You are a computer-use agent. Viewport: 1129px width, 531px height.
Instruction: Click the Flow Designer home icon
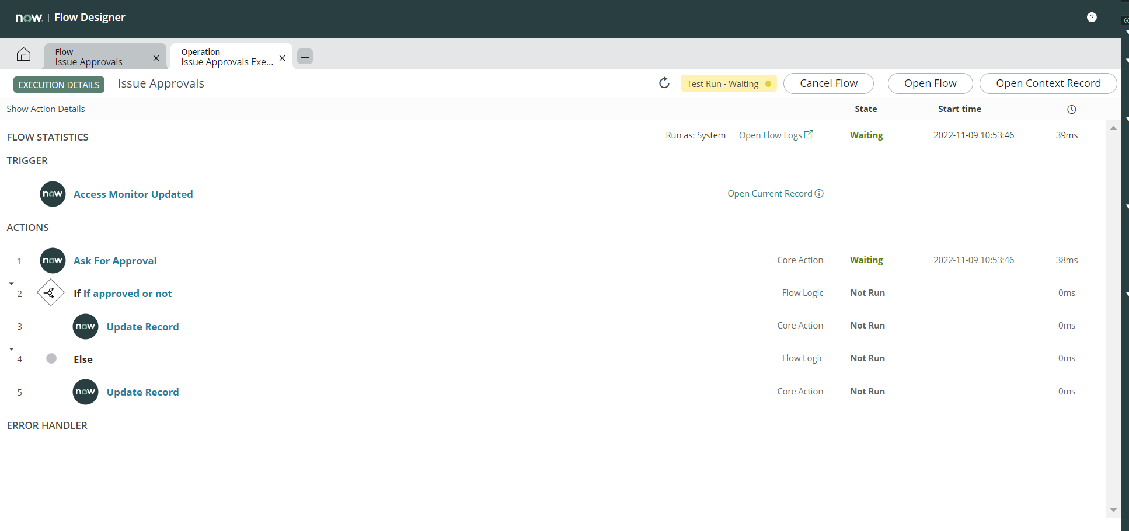click(x=23, y=54)
